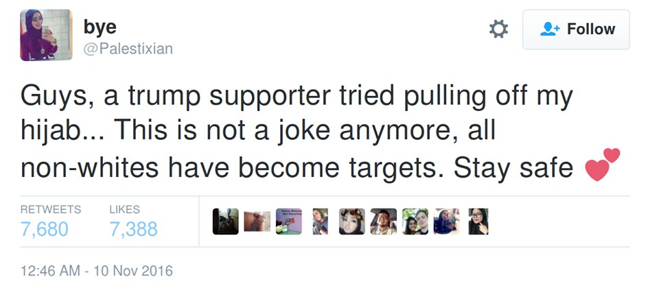This screenshot has width=659, height=288.
Task: Open the third liker avatar with flag
Action: tap(288, 221)
